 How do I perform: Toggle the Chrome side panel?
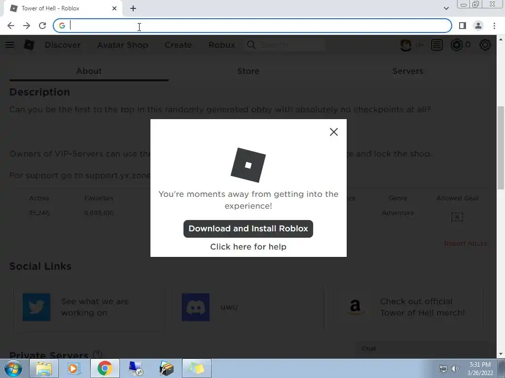[x=463, y=26]
